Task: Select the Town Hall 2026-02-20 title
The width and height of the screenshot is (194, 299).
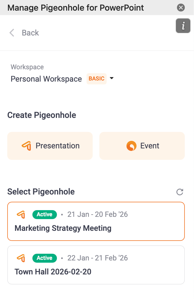Action: click(53, 272)
